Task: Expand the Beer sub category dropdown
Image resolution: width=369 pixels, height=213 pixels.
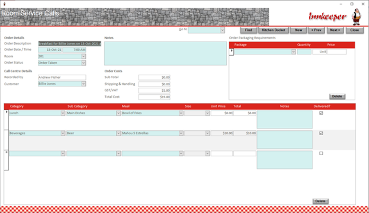Action: pyautogui.click(x=118, y=133)
